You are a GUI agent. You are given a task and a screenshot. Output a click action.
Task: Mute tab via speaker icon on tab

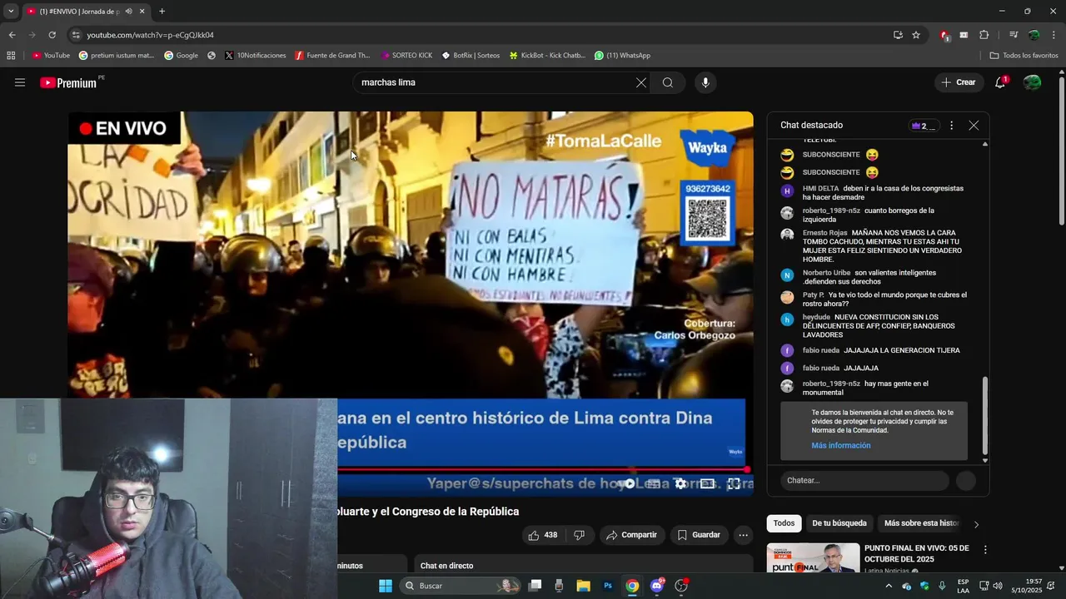[x=128, y=12]
